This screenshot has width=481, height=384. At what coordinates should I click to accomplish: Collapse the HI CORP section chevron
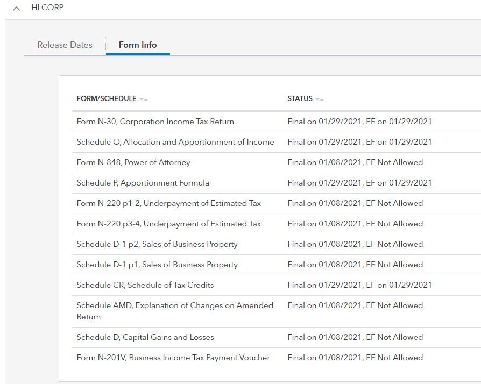(x=16, y=9)
